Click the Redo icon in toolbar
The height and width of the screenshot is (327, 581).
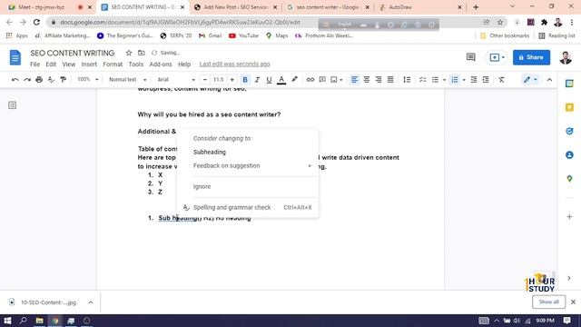point(27,80)
